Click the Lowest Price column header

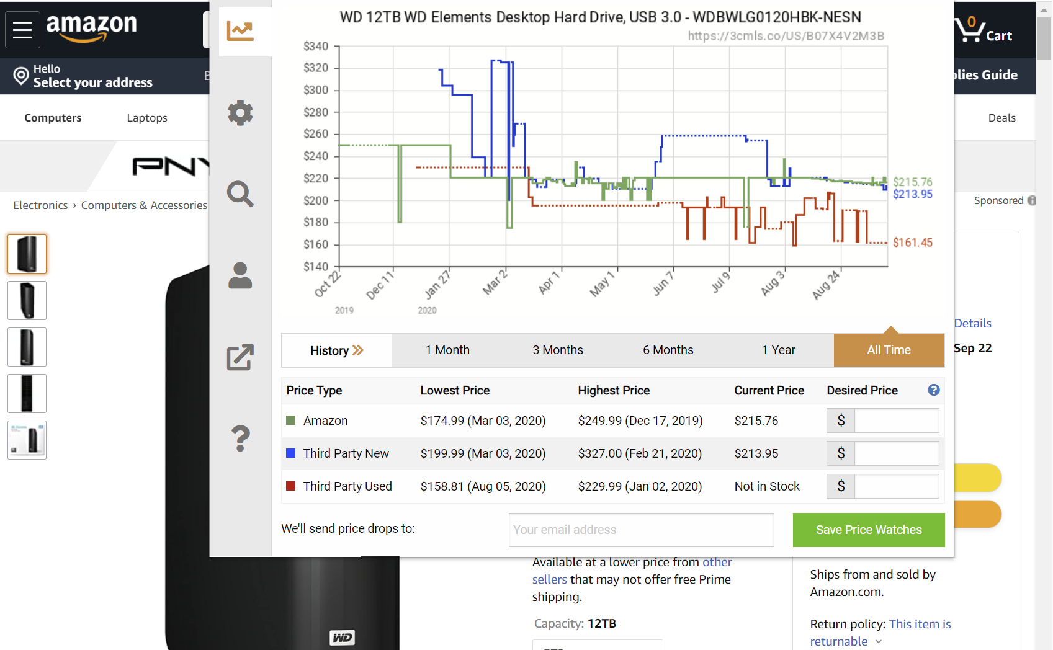tap(455, 390)
